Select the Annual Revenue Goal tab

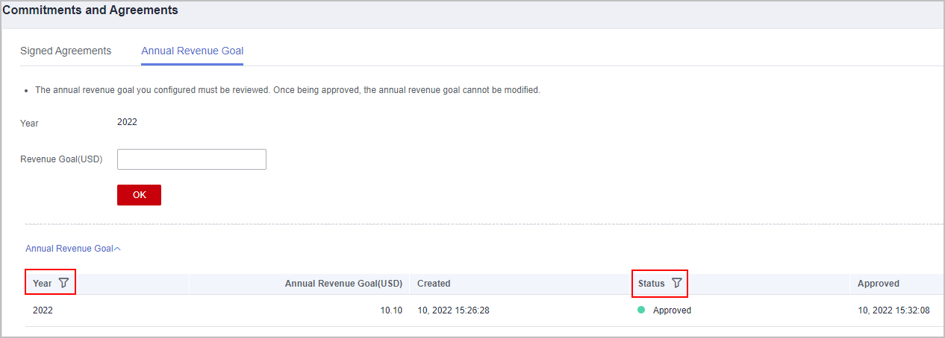(x=192, y=51)
